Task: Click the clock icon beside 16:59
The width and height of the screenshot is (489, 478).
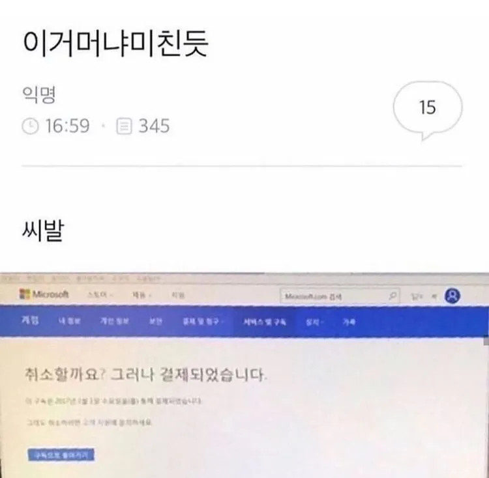Action: (30, 126)
